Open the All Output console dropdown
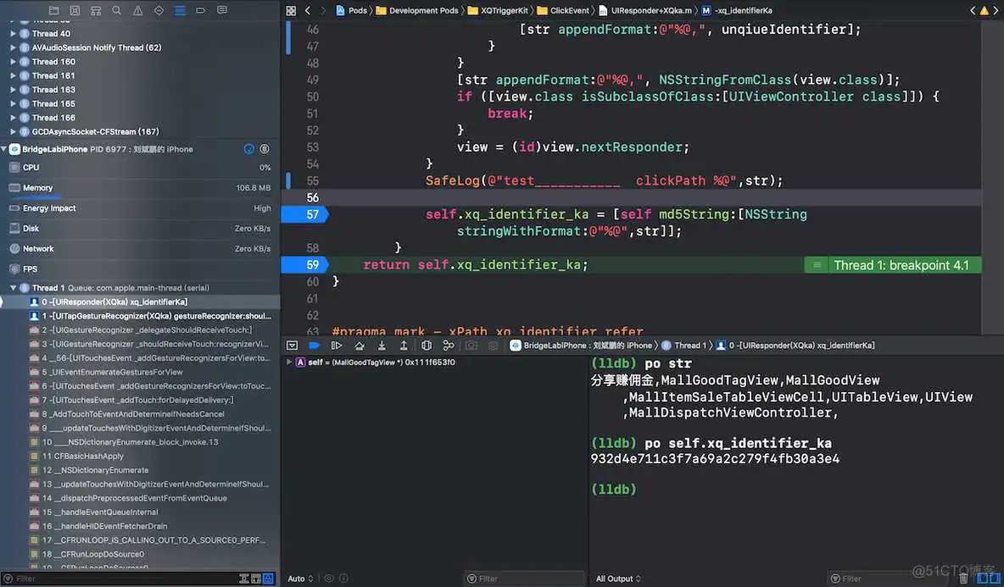Viewport: 1004px width, 587px height. click(x=618, y=579)
